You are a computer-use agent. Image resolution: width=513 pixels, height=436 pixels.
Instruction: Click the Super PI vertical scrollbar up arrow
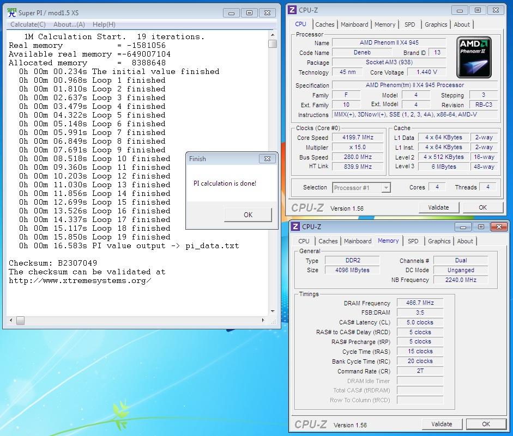pos(273,35)
